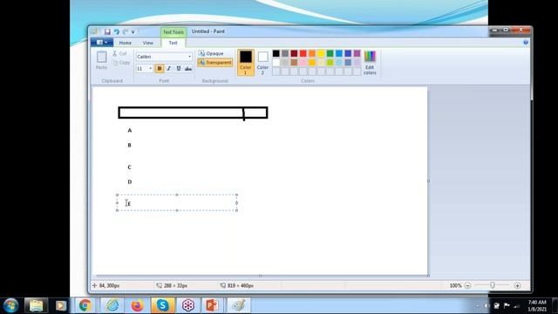Click the Paint taskbar icon
The image size is (558, 314).
coord(238,305)
